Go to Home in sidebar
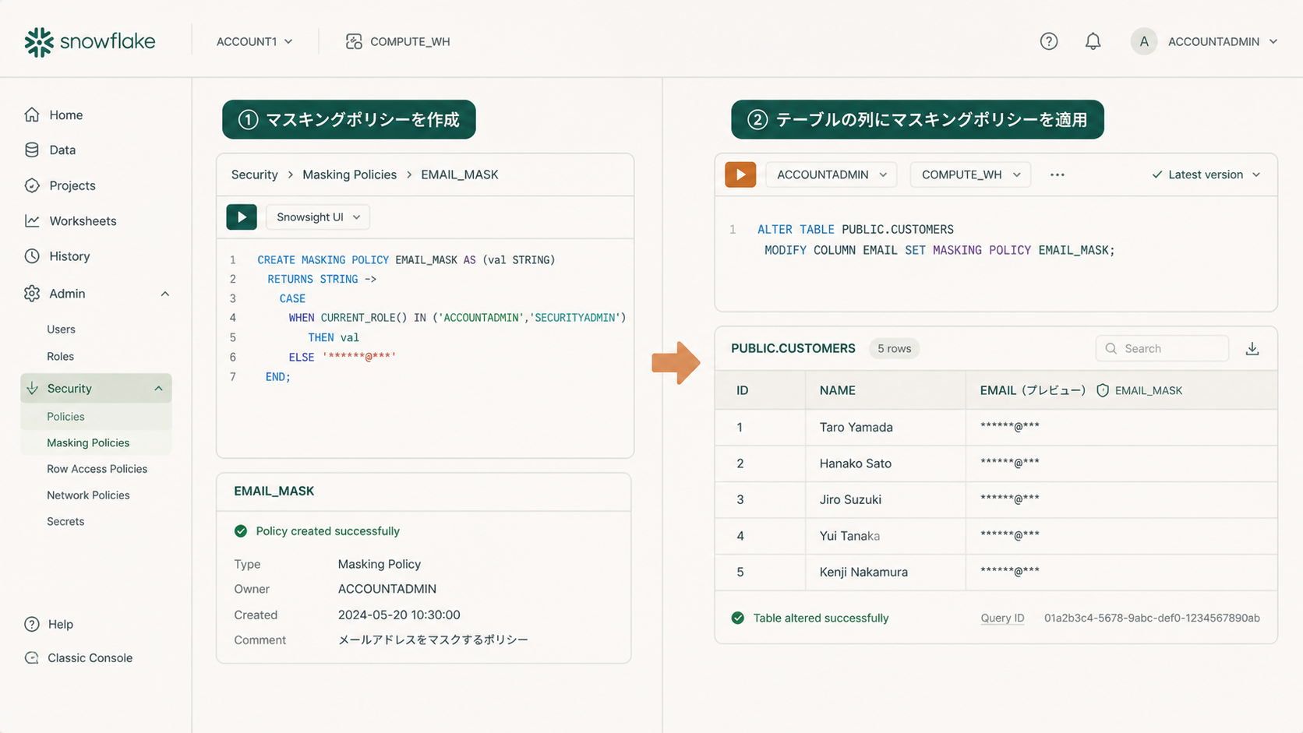Screen dimensions: 1303x733 (x=66, y=115)
